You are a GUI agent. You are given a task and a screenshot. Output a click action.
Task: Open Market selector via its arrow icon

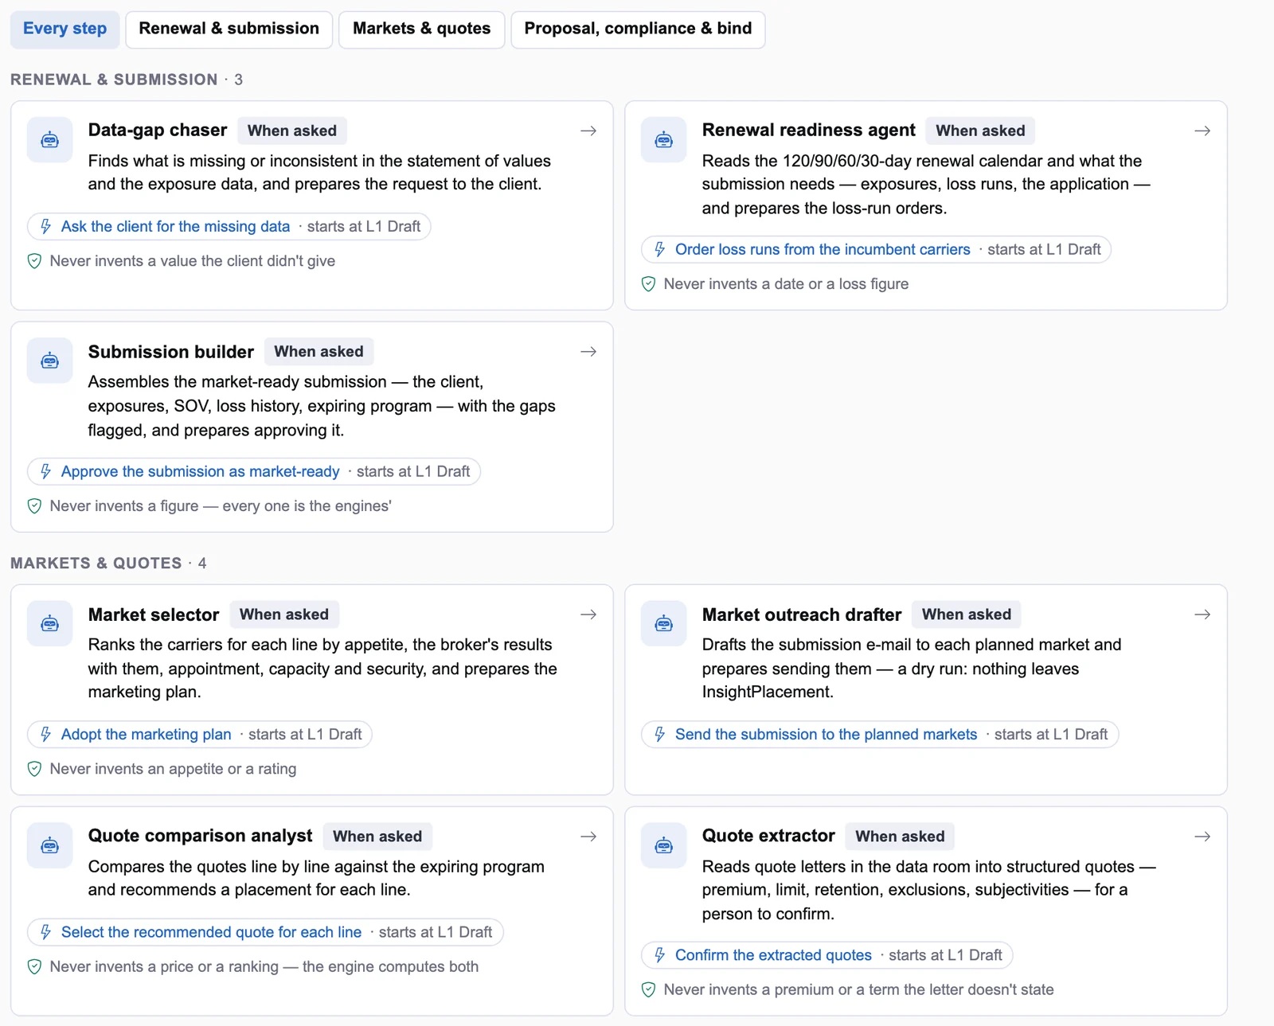[x=588, y=614]
